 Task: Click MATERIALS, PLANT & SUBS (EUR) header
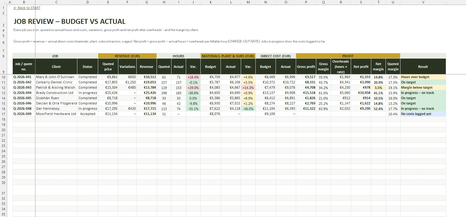pyautogui.click(x=228, y=56)
